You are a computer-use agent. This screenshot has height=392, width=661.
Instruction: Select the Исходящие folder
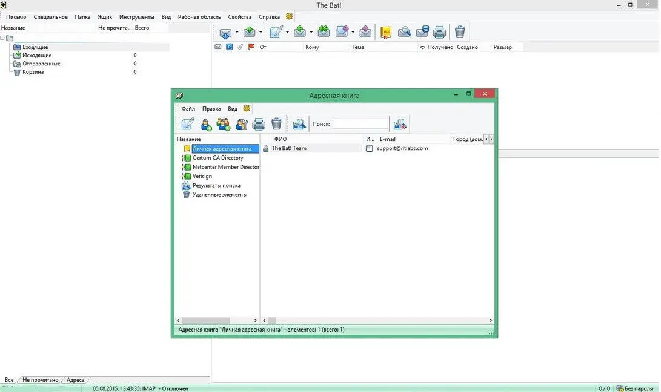37,55
